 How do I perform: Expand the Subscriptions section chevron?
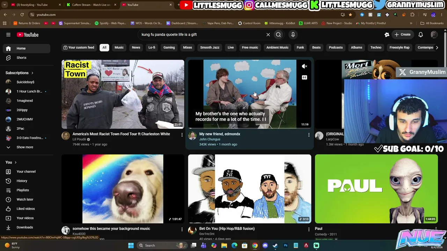(32, 73)
